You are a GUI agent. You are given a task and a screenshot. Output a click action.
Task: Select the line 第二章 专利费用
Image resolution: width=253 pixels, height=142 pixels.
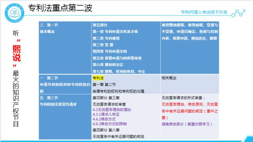tap(106, 38)
